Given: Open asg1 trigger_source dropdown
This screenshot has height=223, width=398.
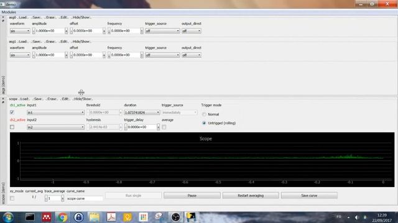Looking at the screenshot, I should (162, 55).
